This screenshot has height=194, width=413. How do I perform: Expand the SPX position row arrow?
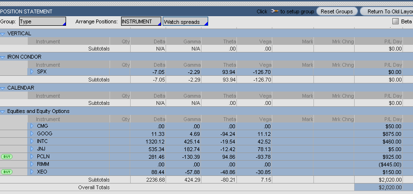click(32, 72)
